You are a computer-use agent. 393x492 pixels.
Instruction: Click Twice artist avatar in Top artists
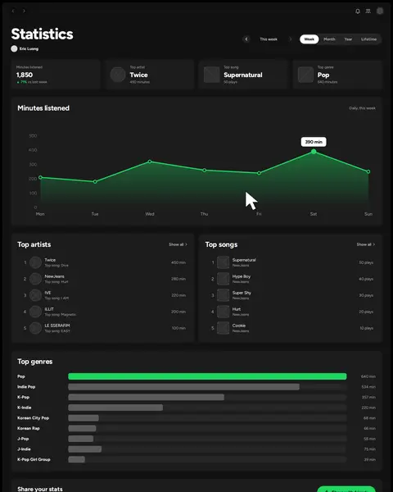click(x=35, y=262)
